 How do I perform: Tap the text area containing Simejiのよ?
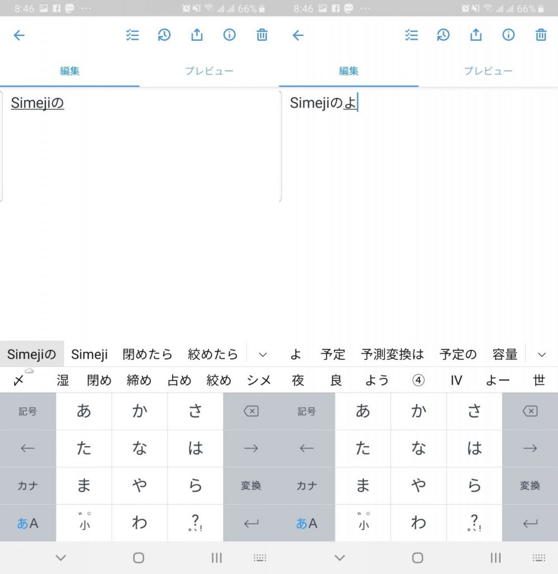coord(419,146)
